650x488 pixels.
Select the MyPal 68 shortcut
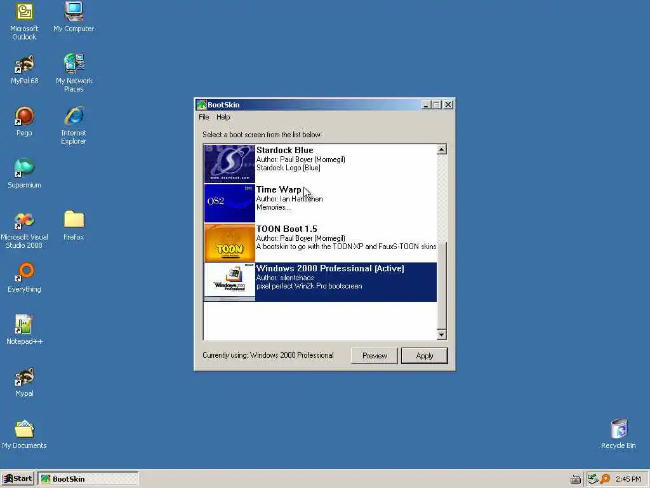pyautogui.click(x=25, y=69)
